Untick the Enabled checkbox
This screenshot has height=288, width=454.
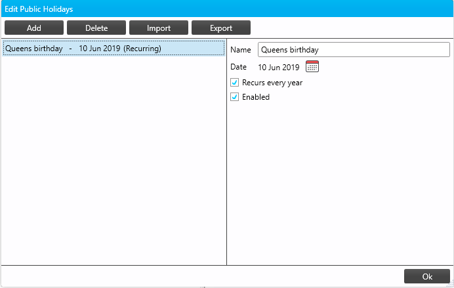(235, 97)
